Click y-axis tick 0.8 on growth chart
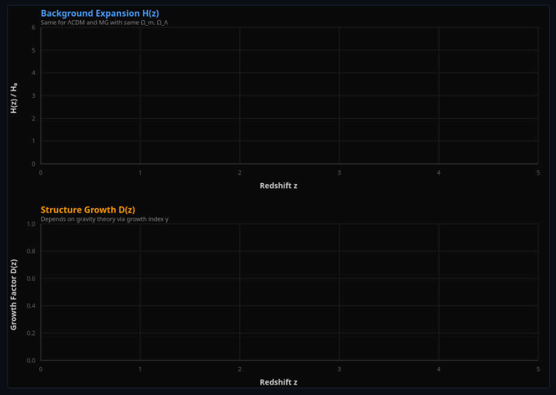 31,251
